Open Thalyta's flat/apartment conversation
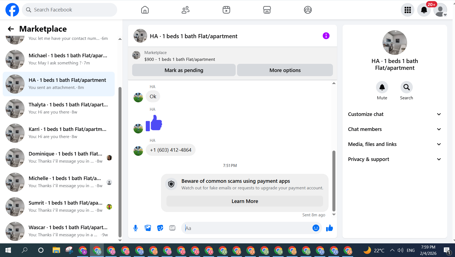This screenshot has height=257, width=455. pos(59,109)
